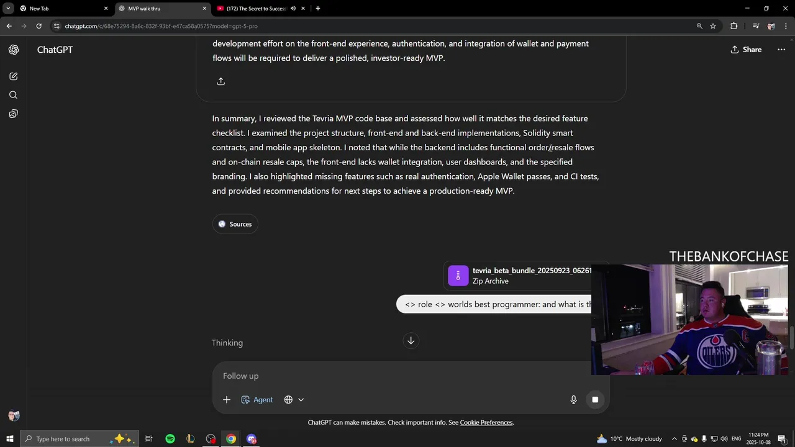Reload the page in Chrome
795x447 pixels.
39,26
